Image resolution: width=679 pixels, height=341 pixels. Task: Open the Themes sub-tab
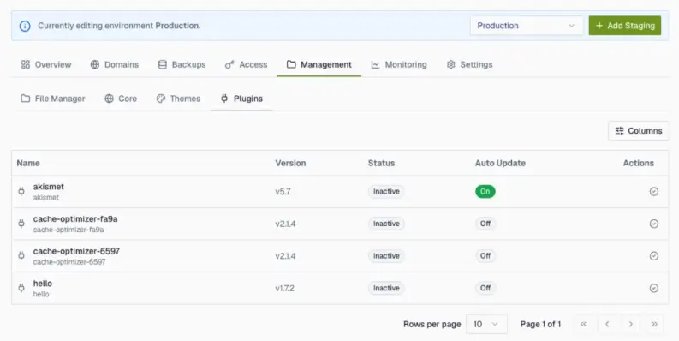[x=178, y=99]
